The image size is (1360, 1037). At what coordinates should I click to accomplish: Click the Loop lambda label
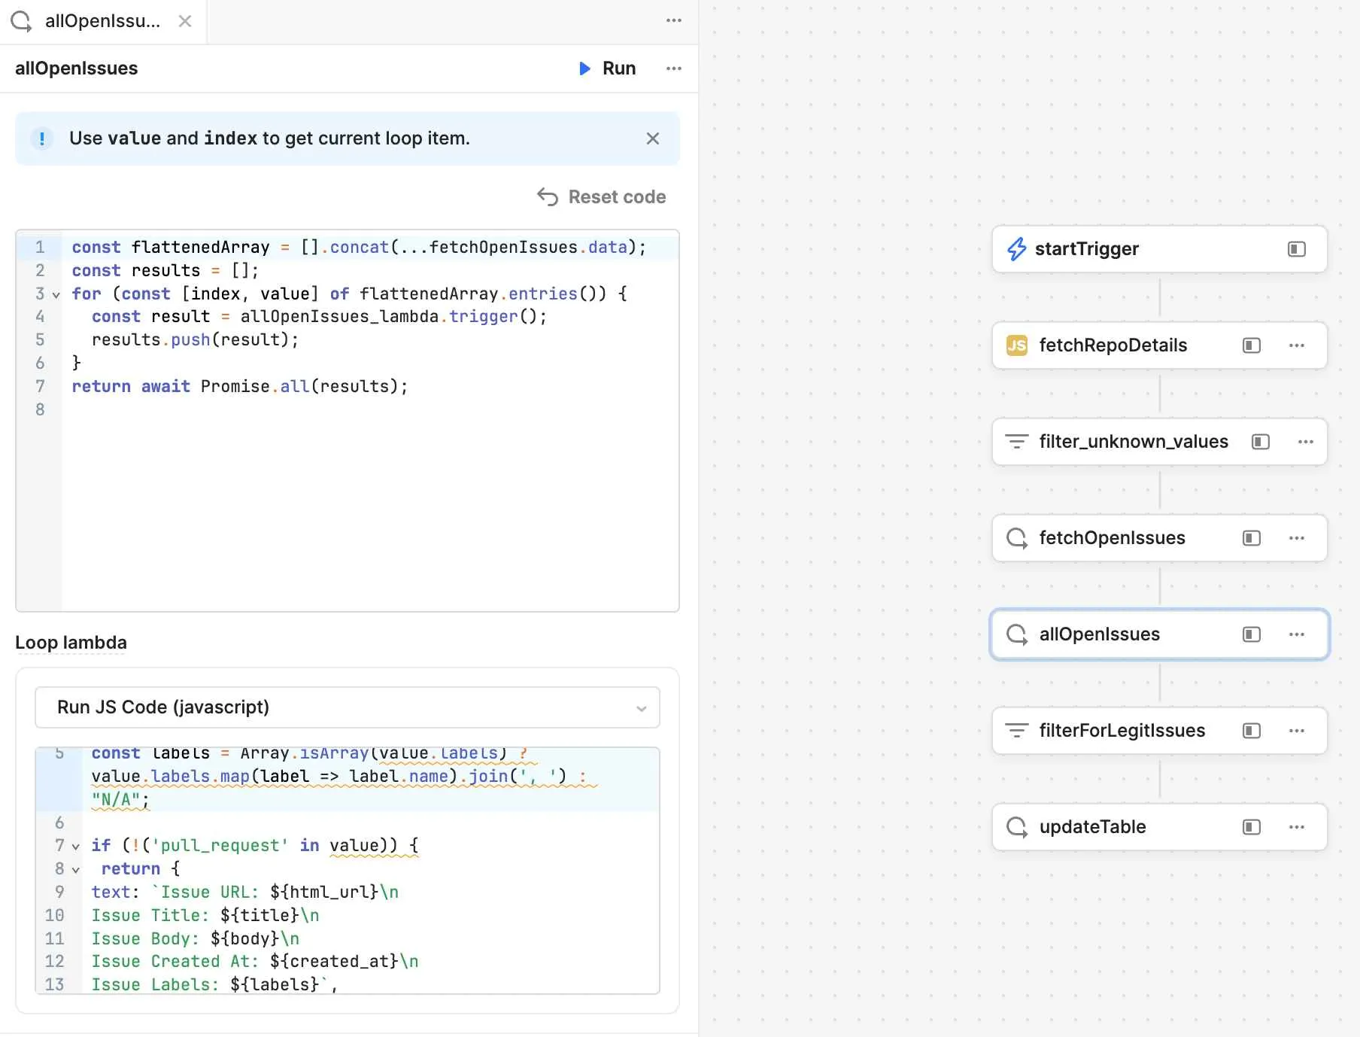(x=71, y=643)
